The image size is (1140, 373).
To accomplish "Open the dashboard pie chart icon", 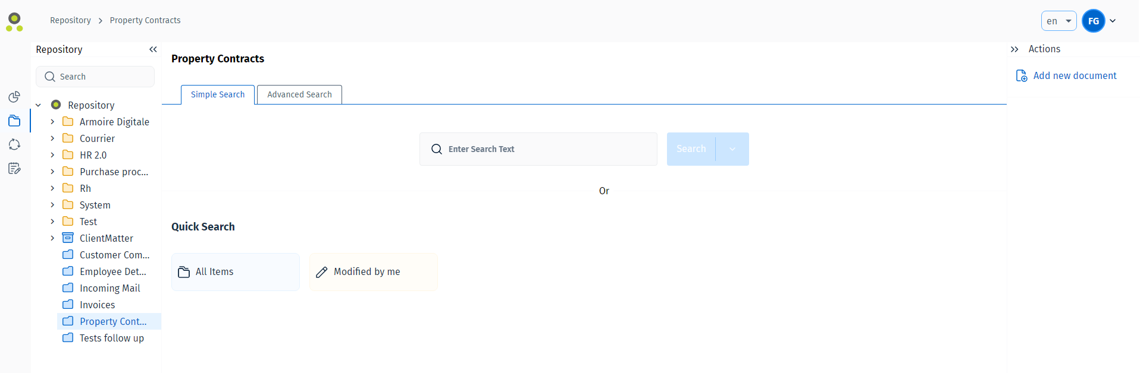I will [14, 97].
